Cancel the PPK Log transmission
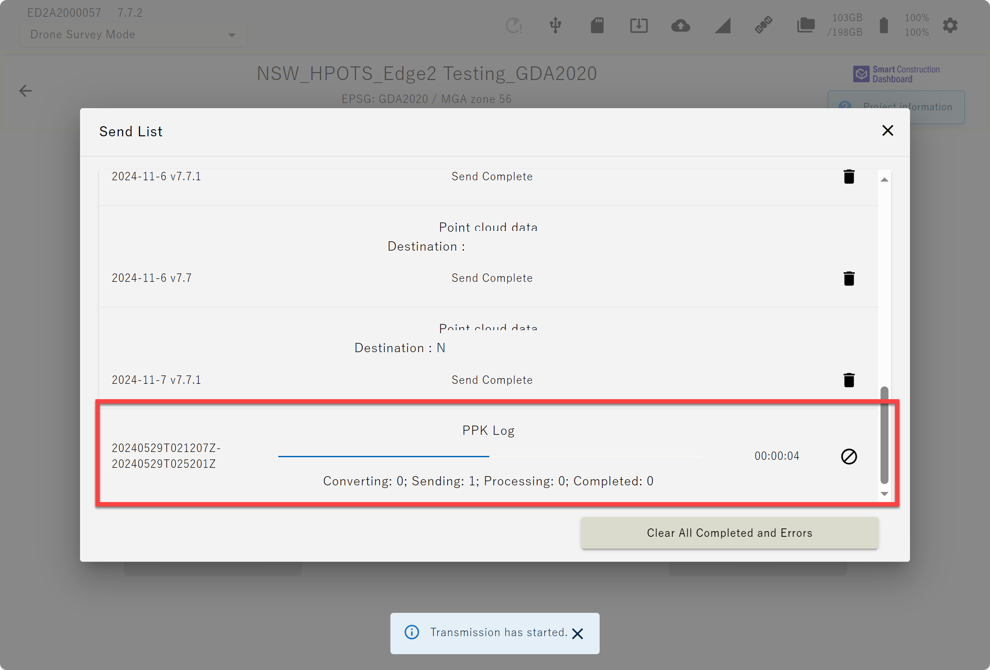This screenshot has height=670, width=990. [x=849, y=456]
